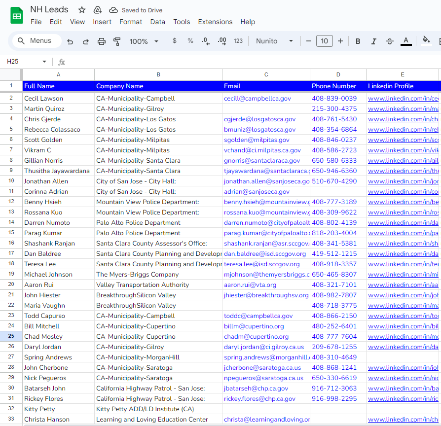The width and height of the screenshot is (441, 426).
Task: Open the Extensions menu
Action: click(x=215, y=22)
